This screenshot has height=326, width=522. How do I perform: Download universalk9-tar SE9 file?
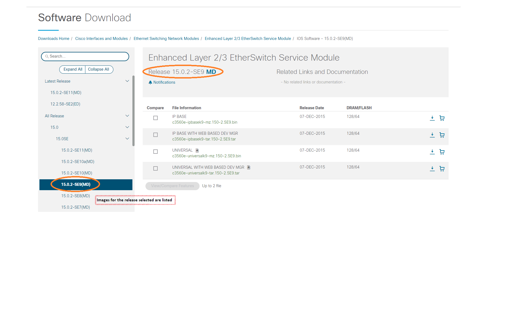click(x=432, y=169)
